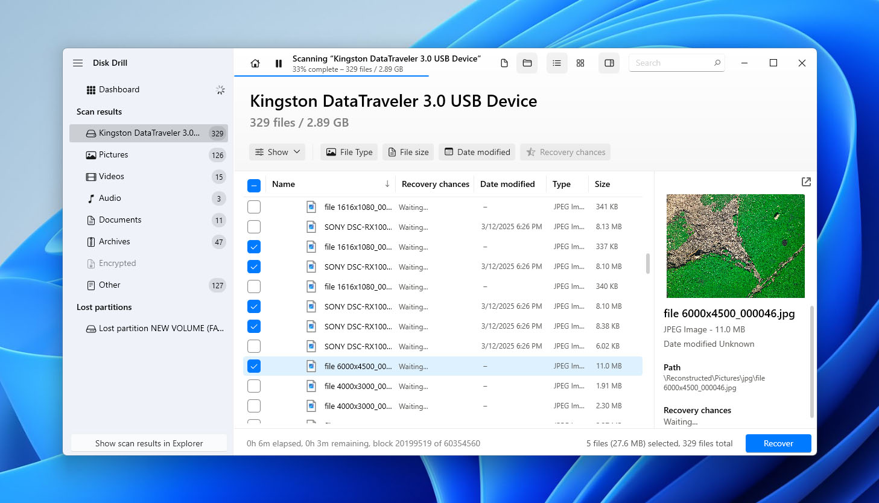Click the file list vertical scrollbar
Image resolution: width=879 pixels, height=503 pixels.
(x=648, y=264)
